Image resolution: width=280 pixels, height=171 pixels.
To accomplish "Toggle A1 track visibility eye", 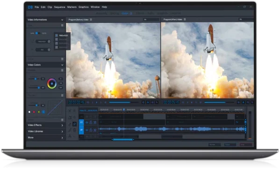I will coord(86,130).
